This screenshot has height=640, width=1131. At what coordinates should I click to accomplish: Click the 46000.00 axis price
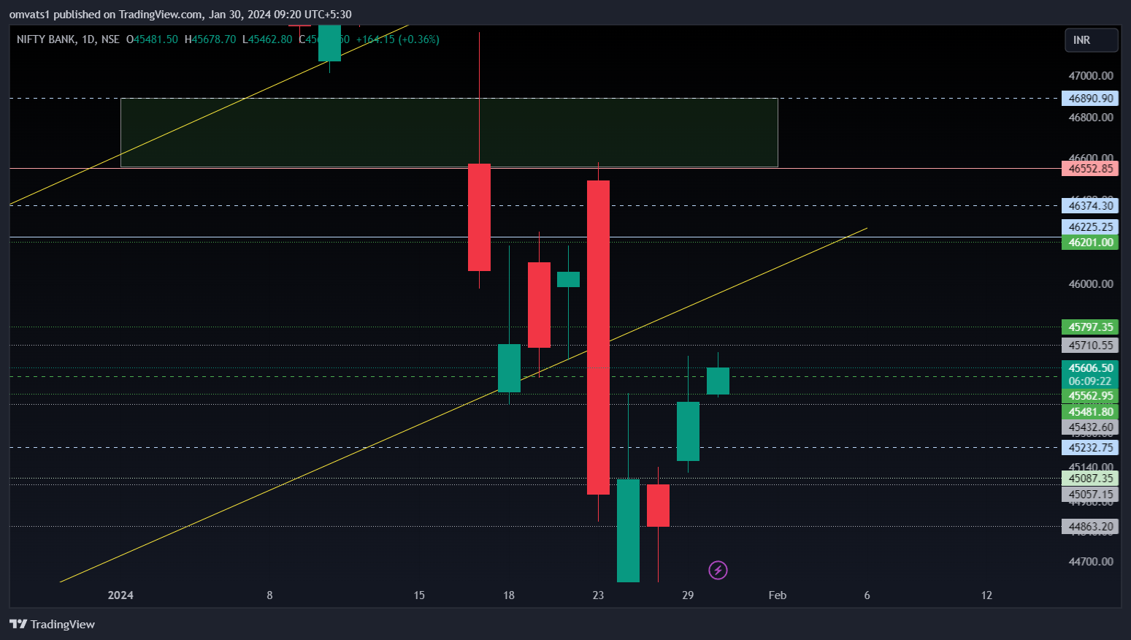[1091, 284]
